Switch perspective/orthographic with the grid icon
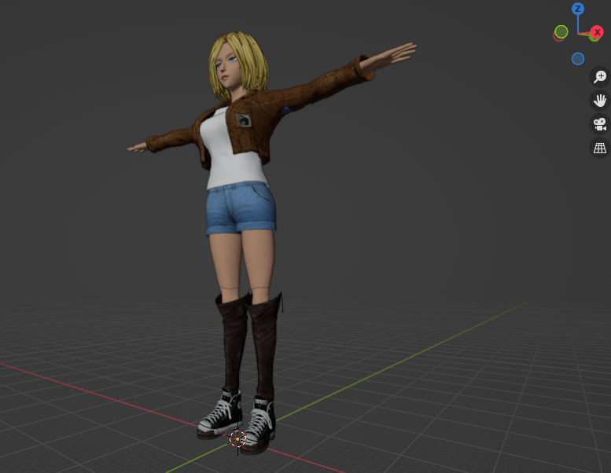Screen dimensions: 611x473 tap(600, 148)
